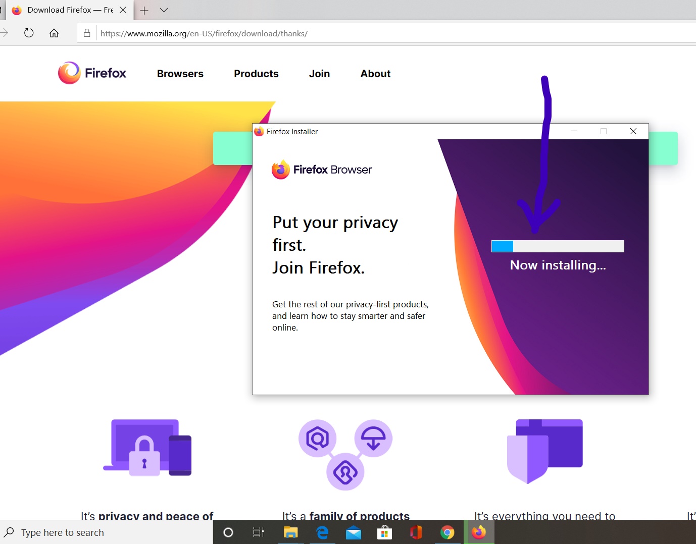Screen dimensions: 696x544
Task: Open Microsoft Store from the taskbar
Action: pos(385,532)
